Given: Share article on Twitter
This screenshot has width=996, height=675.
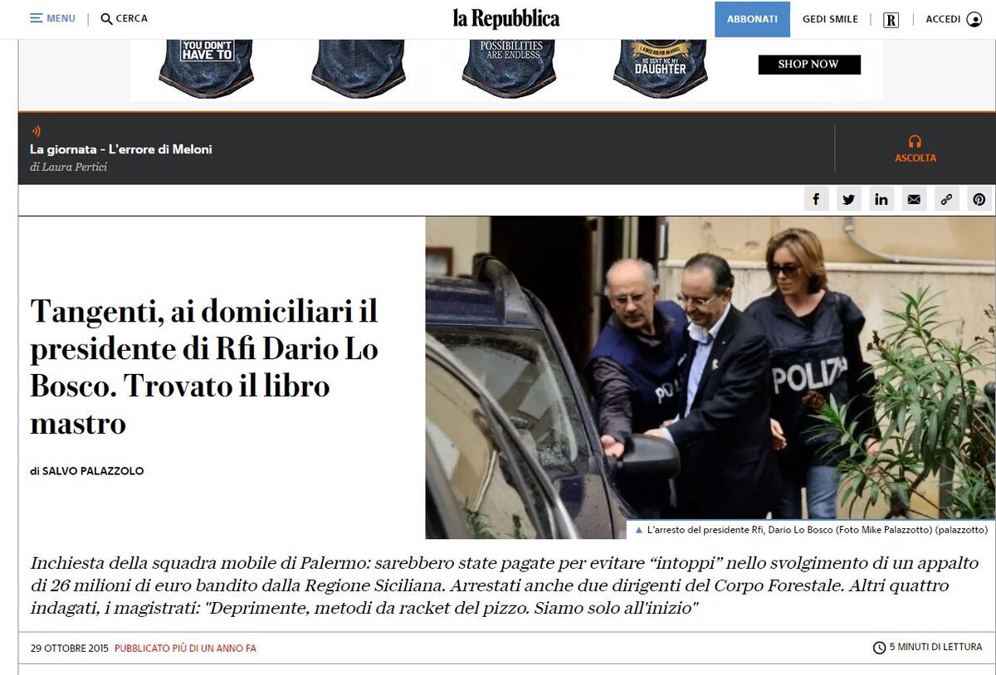Looking at the screenshot, I should [848, 199].
